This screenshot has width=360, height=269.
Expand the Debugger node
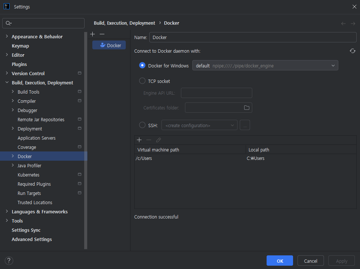[13, 110]
